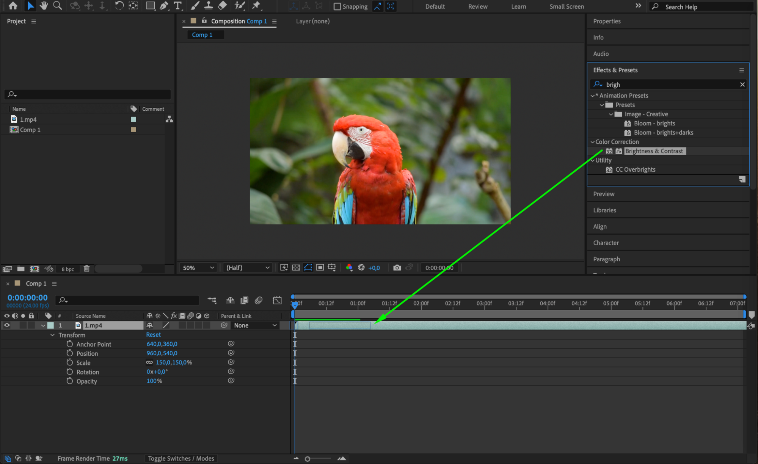Click the Transform Reset link
The width and height of the screenshot is (758, 464).
pyautogui.click(x=153, y=335)
